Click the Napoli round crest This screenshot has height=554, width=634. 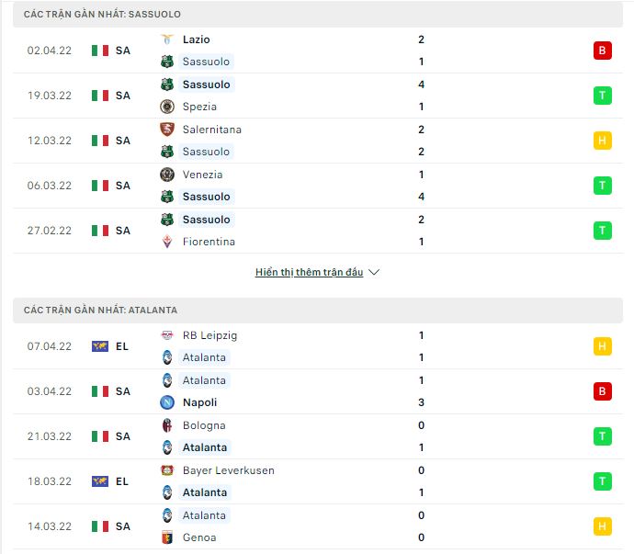(x=167, y=402)
